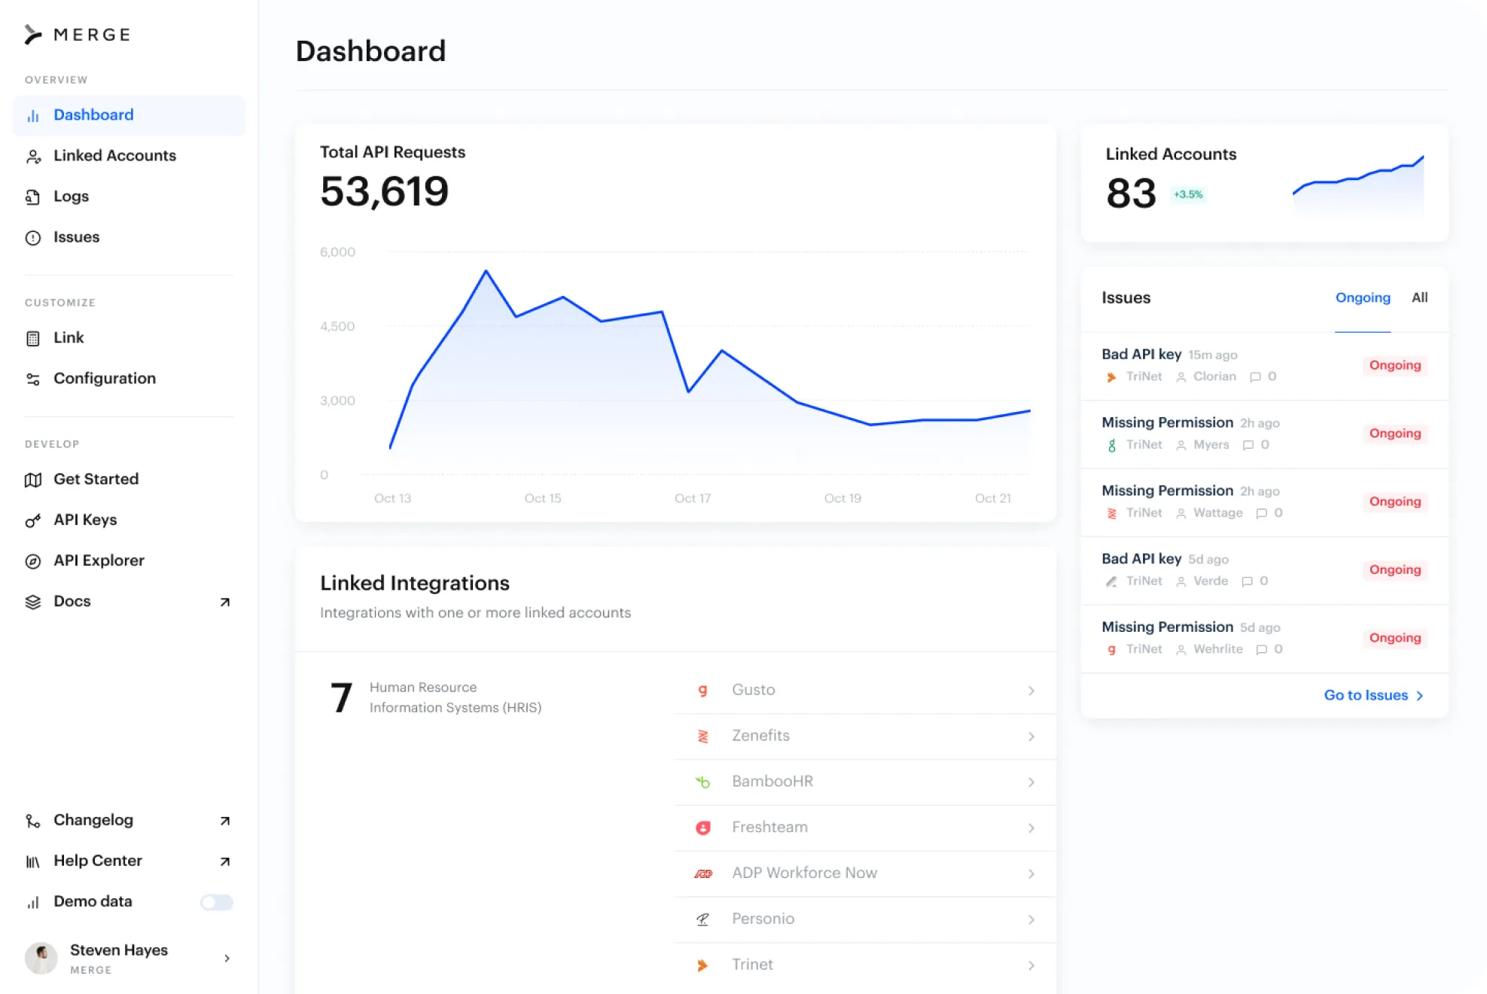Launch the API Explorer
1487x994 pixels.
pyautogui.click(x=99, y=560)
